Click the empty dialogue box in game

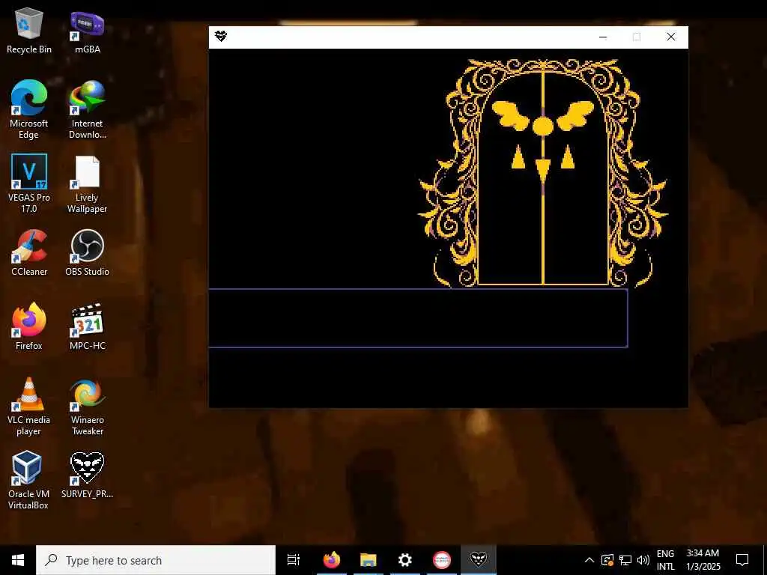click(418, 318)
